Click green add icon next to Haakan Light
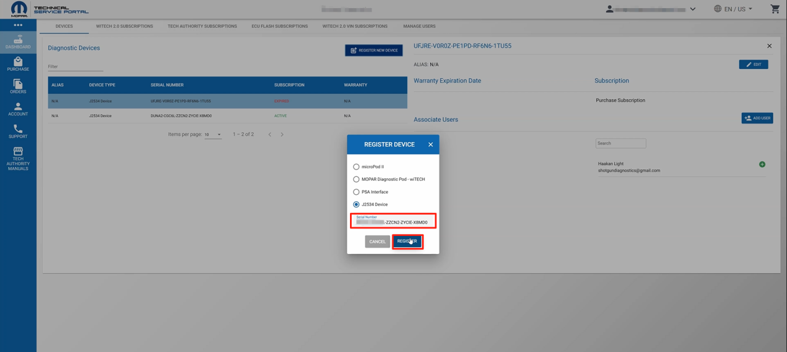Viewport: 787px width, 352px height. (x=762, y=165)
